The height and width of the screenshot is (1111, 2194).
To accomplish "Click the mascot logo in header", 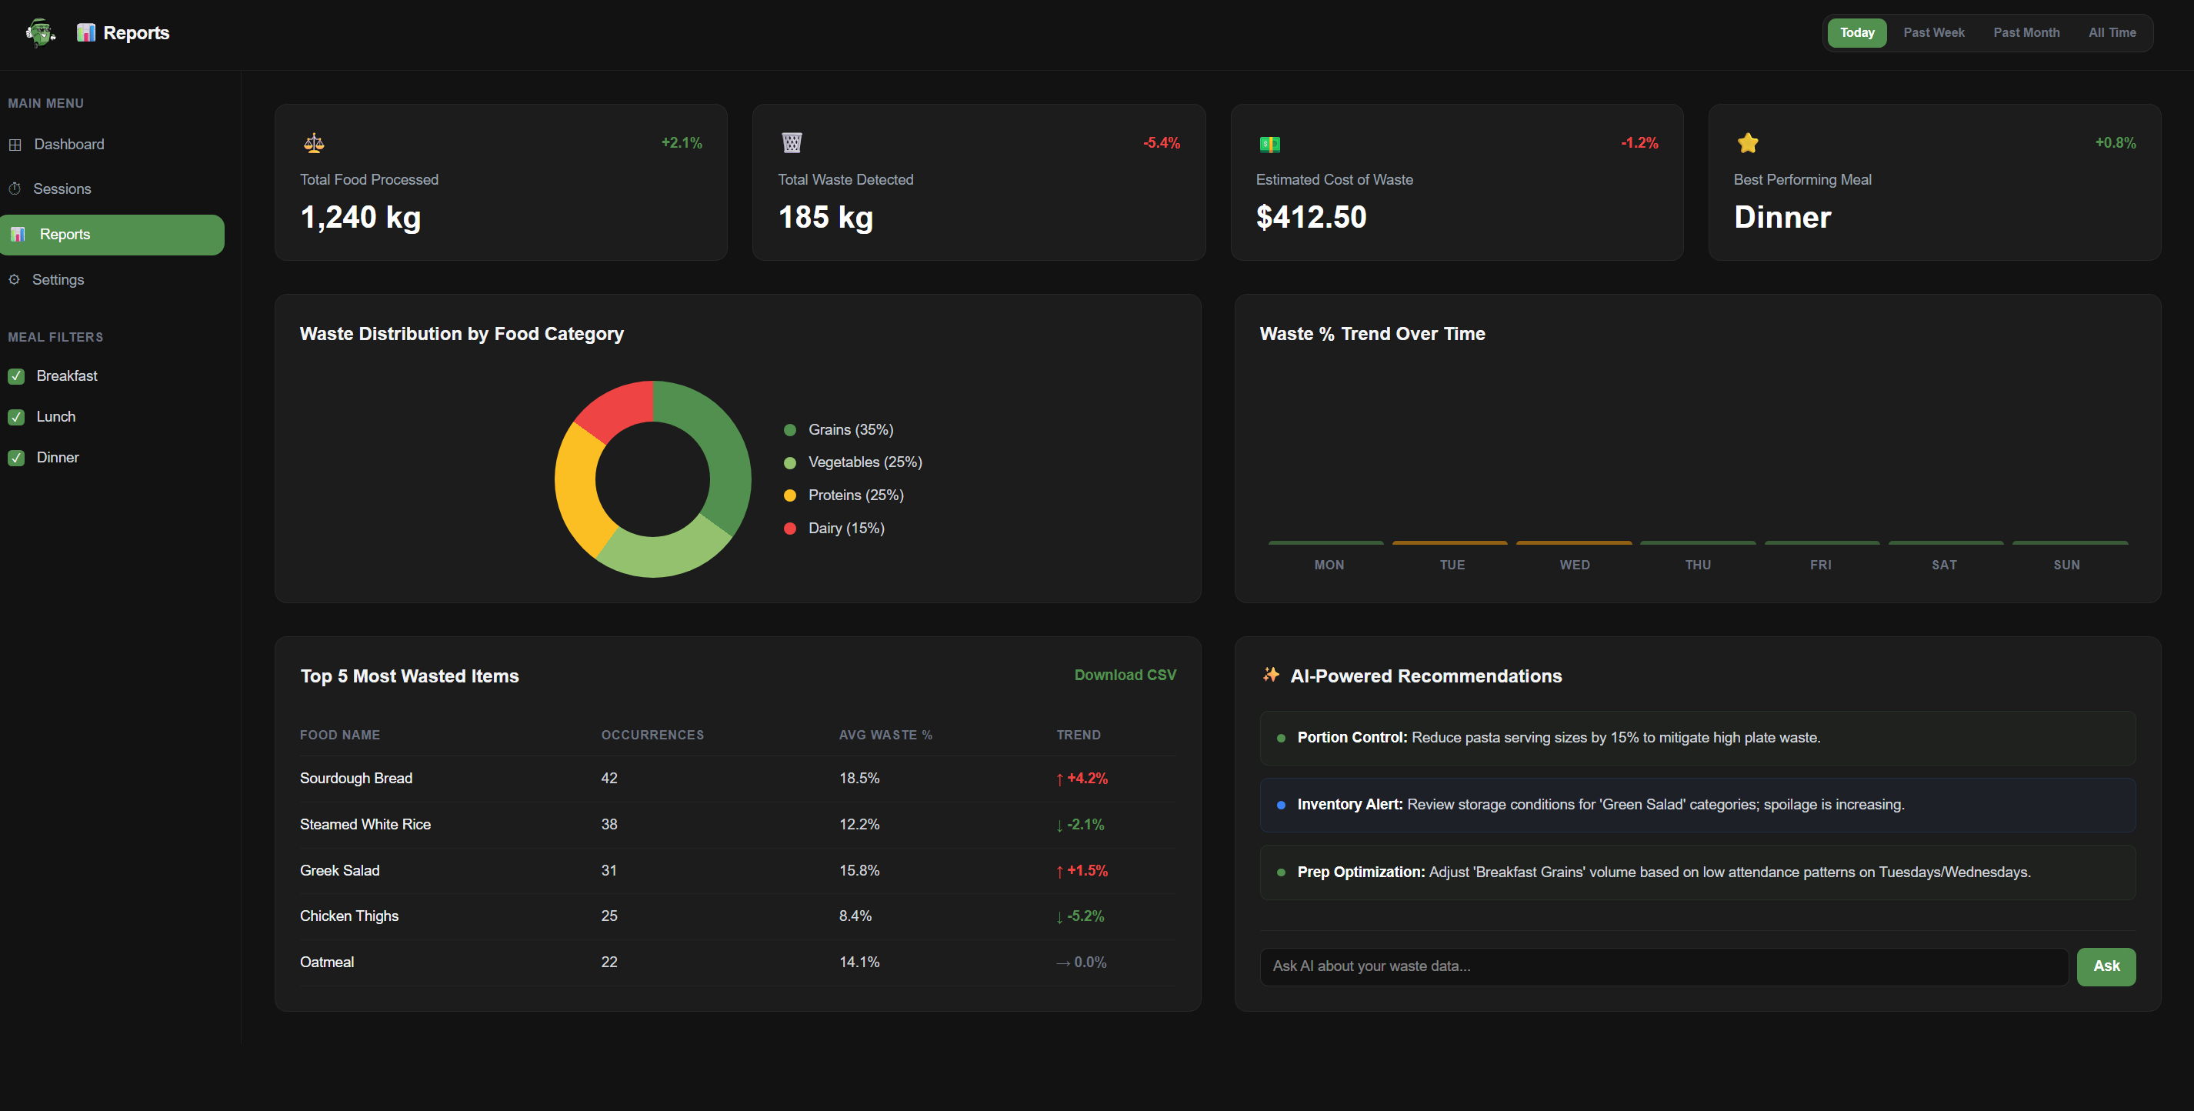I will (40, 32).
